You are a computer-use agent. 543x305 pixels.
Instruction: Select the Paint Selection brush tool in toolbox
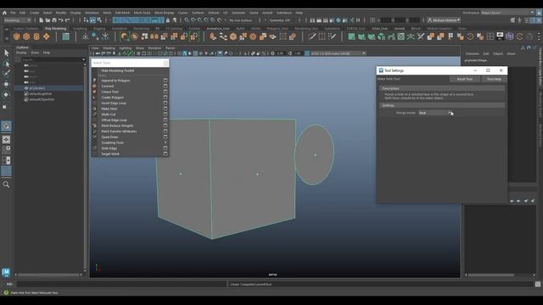pyautogui.click(x=6, y=74)
